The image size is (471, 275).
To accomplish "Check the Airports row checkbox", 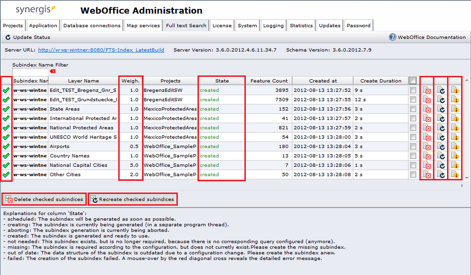I will pyautogui.click(x=413, y=146).
